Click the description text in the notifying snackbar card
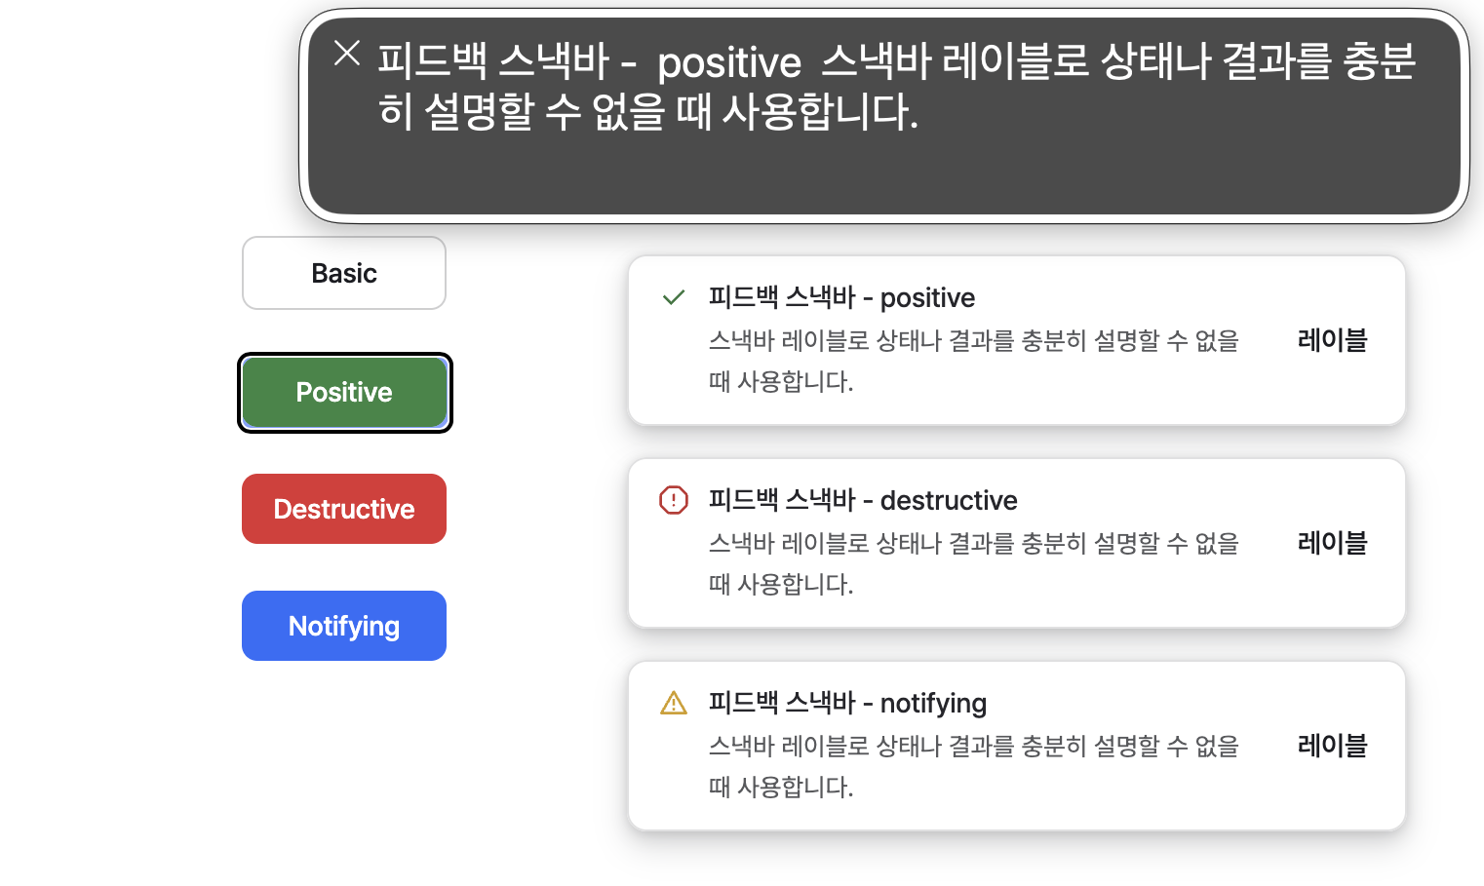Viewport: 1484px width, 886px height. tap(973, 766)
